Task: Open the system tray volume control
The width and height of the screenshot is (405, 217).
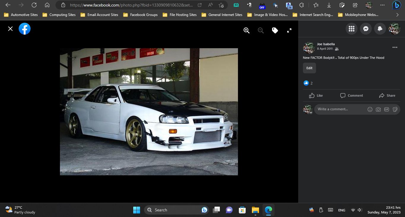Action: click(x=359, y=210)
